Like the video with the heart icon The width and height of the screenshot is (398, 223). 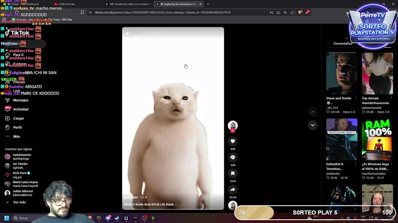[x=233, y=141]
